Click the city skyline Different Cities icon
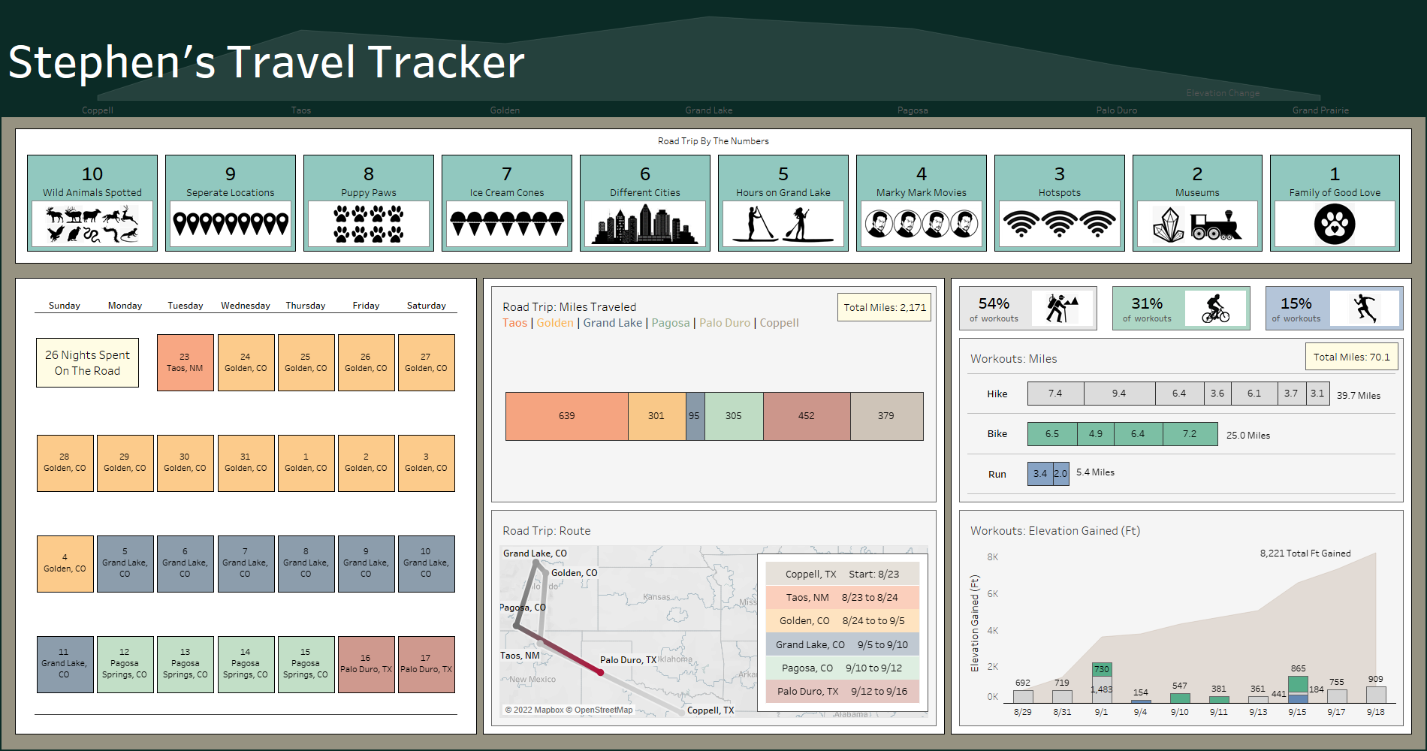The image size is (1427, 751). pyautogui.click(x=644, y=224)
